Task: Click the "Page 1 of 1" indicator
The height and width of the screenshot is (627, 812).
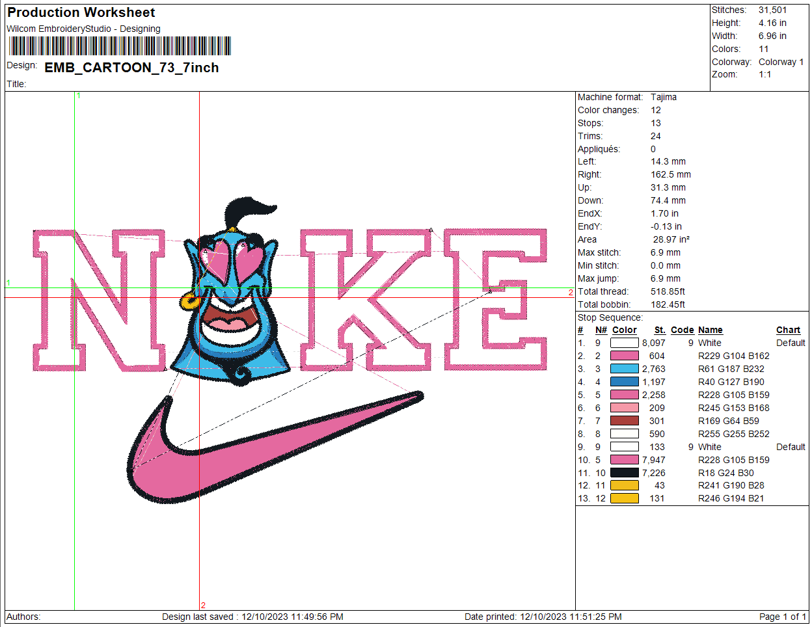Action: coord(783,617)
